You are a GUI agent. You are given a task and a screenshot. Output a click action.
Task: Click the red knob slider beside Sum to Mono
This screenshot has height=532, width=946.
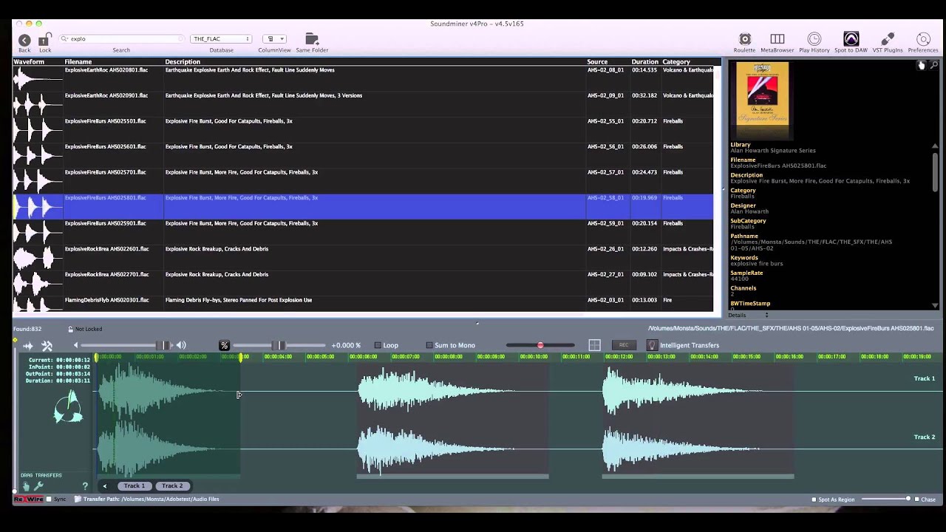[x=540, y=345]
